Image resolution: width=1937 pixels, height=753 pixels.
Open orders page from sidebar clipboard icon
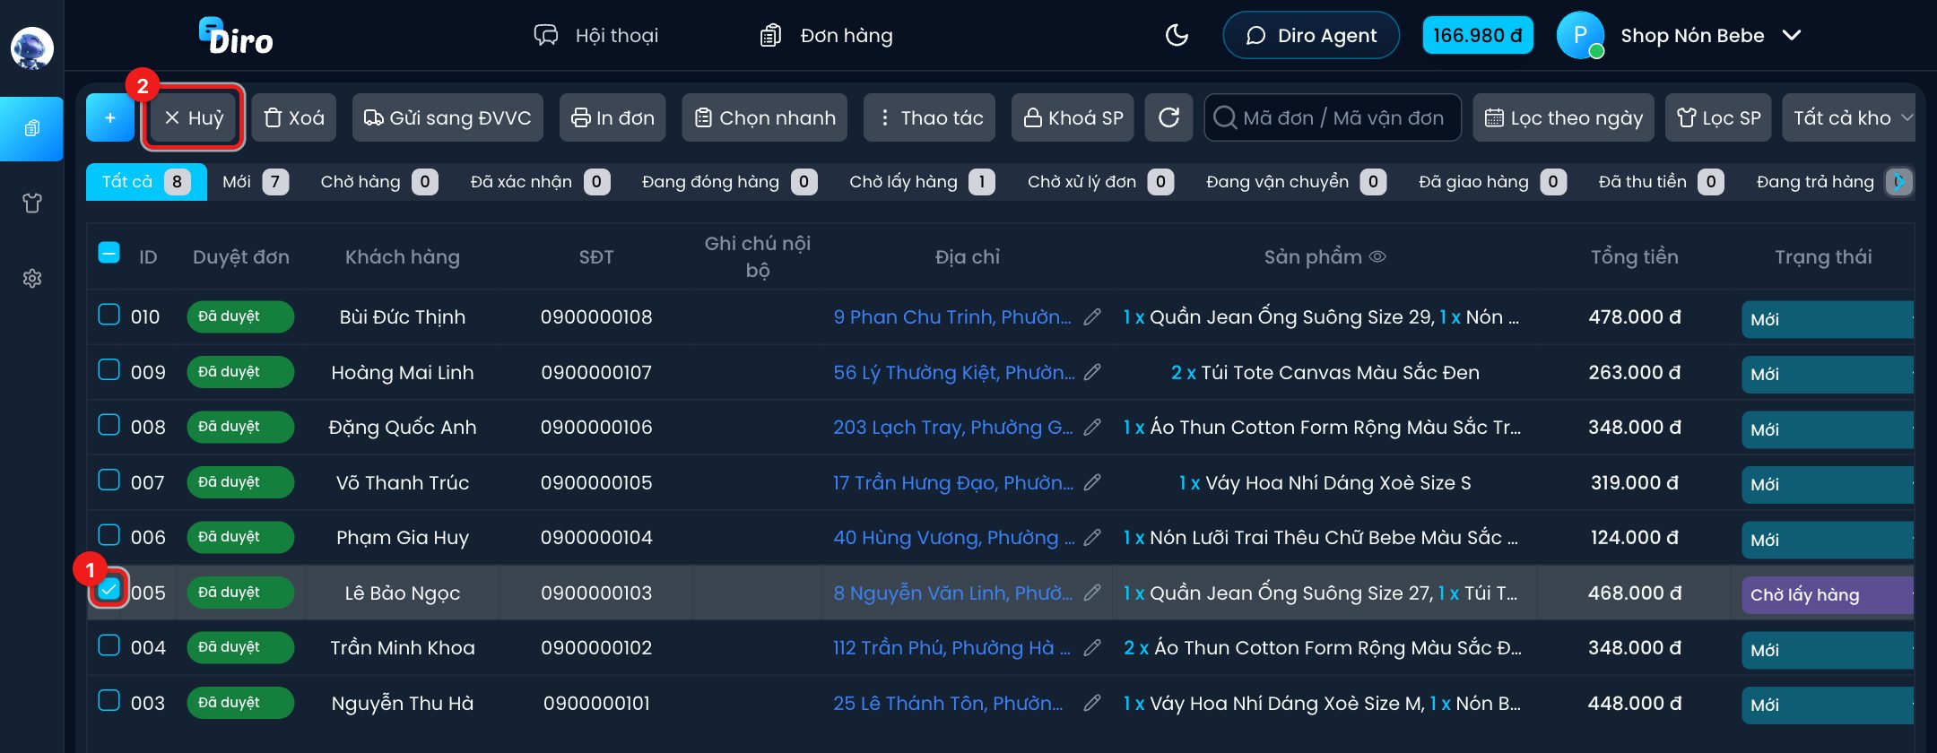tap(32, 128)
